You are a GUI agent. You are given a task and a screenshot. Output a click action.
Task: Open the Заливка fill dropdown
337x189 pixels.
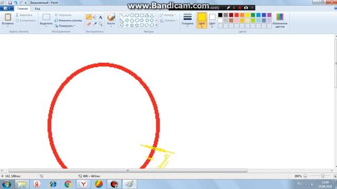[168, 20]
